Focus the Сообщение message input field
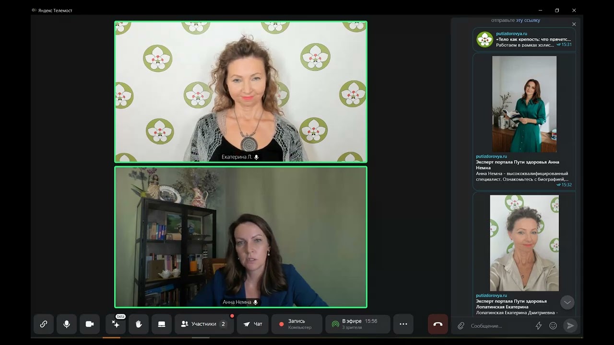Viewport: 614px width, 345px height. [499, 326]
